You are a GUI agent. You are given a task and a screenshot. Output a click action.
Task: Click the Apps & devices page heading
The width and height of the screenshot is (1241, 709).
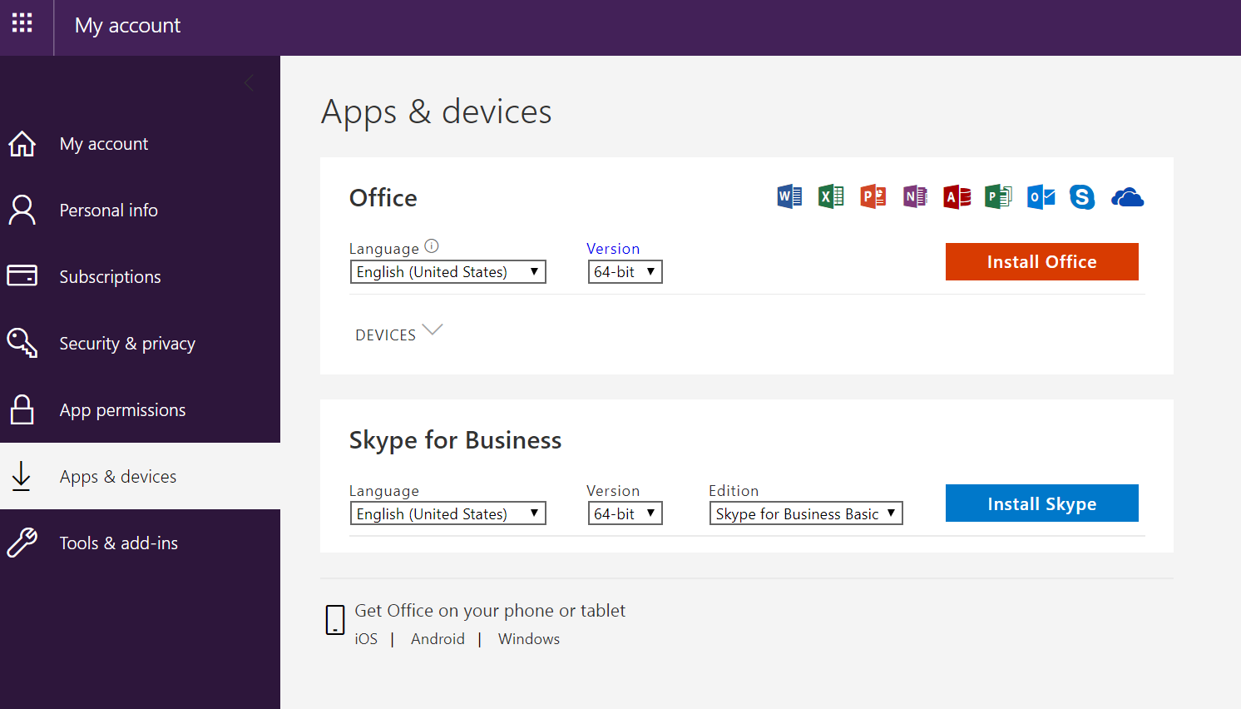(x=437, y=112)
